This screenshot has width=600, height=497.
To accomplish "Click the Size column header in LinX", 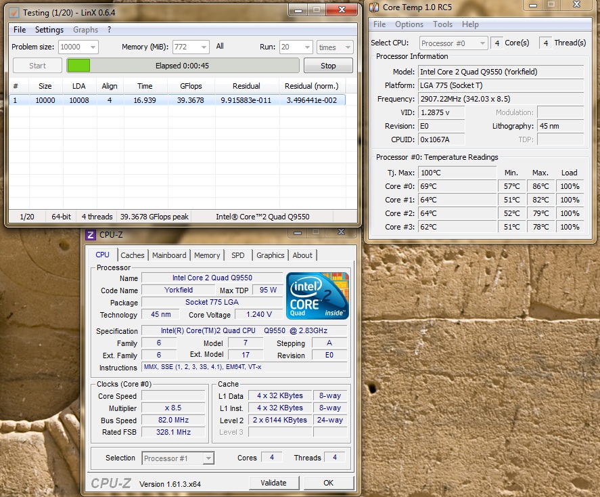I will click(x=45, y=86).
